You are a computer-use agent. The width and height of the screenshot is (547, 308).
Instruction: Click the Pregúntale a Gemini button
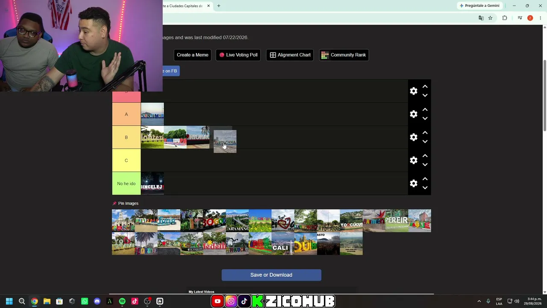tap(479, 6)
